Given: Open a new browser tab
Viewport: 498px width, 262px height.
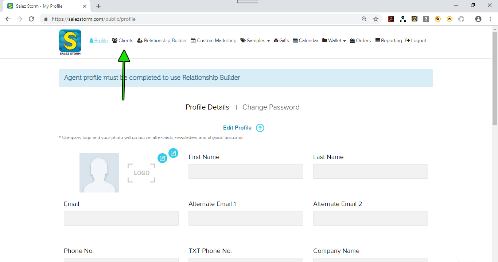Looking at the screenshot, I should 98,6.
